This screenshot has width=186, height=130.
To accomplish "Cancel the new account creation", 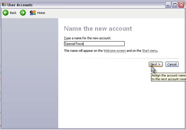I will (172, 64).
